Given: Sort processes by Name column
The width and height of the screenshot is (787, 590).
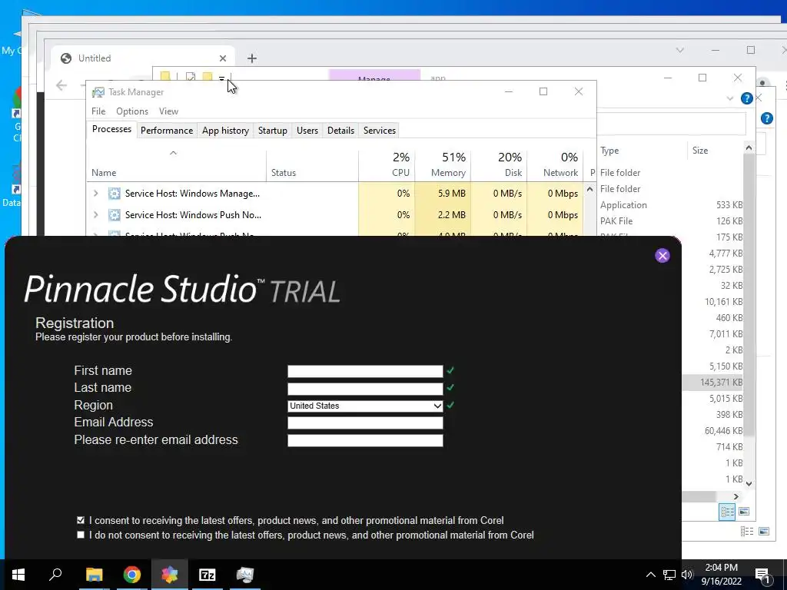Looking at the screenshot, I should pos(176,166).
